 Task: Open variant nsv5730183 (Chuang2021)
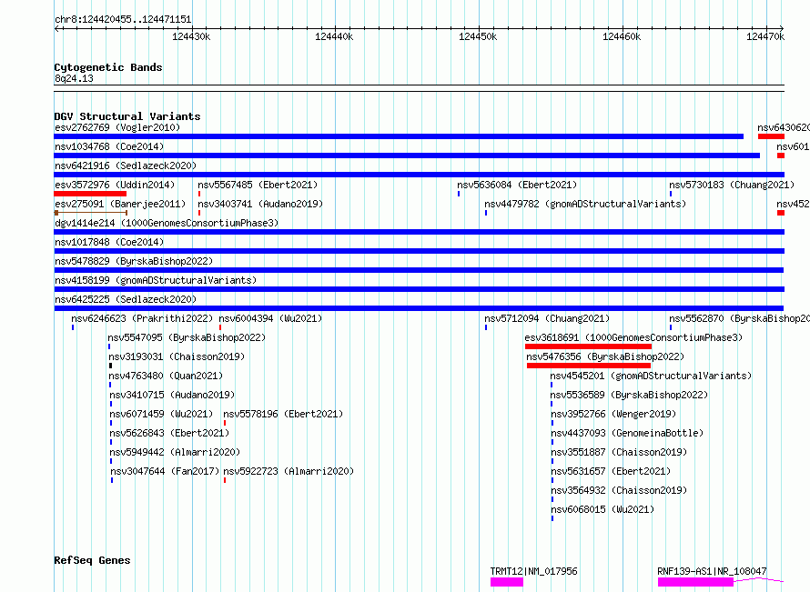[732, 185]
